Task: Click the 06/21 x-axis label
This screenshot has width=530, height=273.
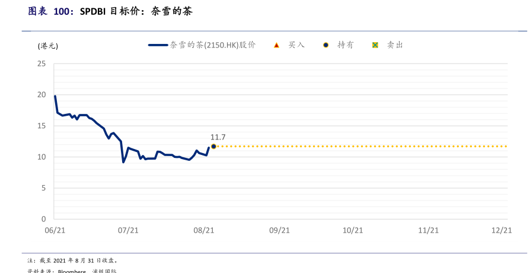Action: point(55,230)
